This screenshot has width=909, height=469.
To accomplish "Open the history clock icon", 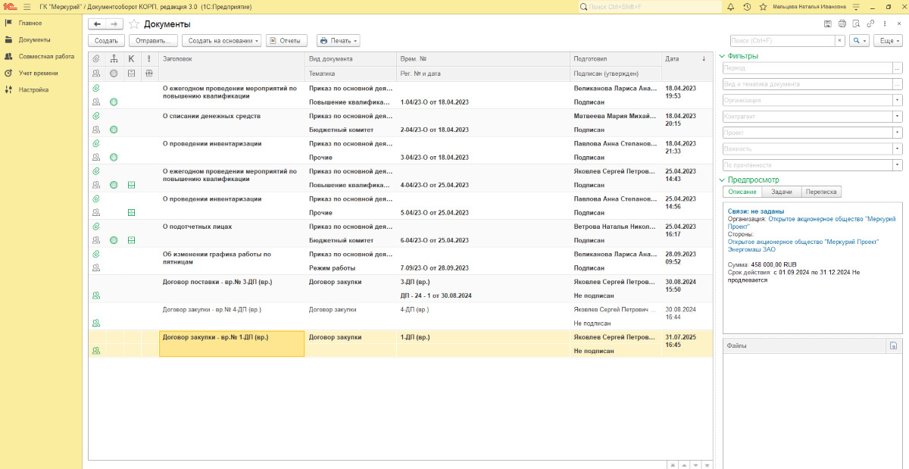I will pyautogui.click(x=747, y=7).
